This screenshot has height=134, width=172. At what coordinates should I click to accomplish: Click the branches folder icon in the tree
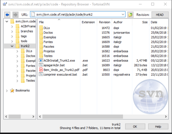coord(17,31)
